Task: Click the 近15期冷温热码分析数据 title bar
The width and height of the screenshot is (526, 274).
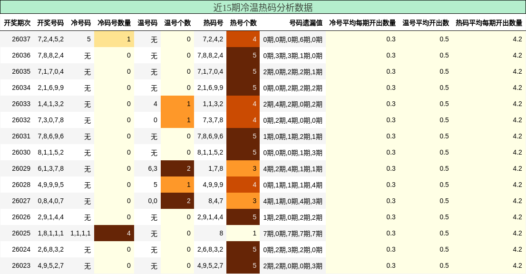Action: point(263,8)
